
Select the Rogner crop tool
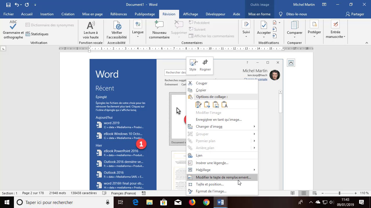(x=205, y=65)
